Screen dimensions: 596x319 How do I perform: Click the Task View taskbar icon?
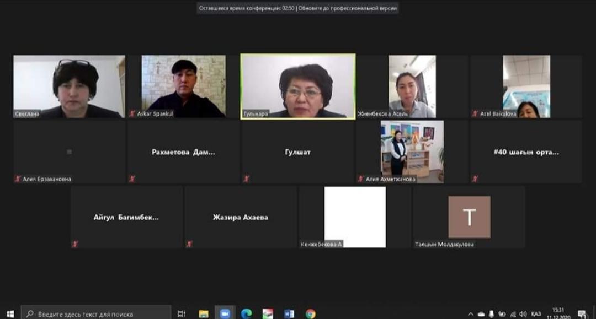point(182,314)
